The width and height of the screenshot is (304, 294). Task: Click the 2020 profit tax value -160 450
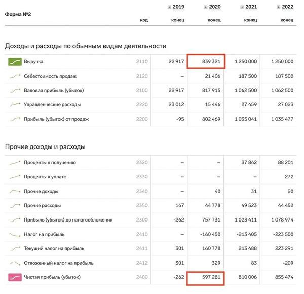(210, 234)
